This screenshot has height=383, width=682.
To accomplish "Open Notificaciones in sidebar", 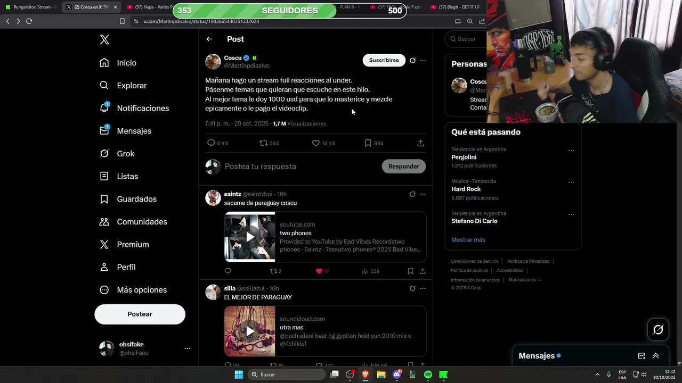I will click(x=134, y=108).
